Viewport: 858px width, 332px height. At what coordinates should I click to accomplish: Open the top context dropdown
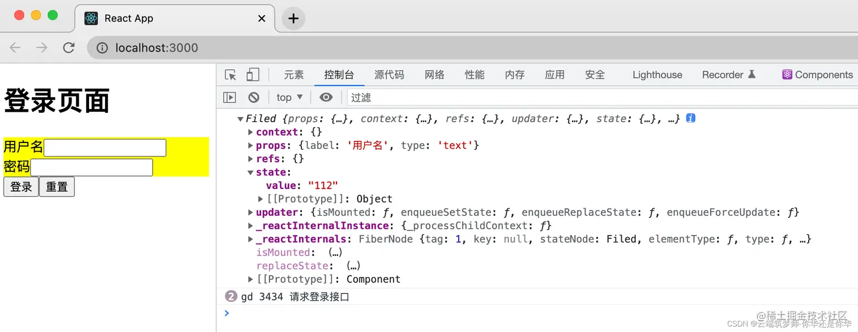tap(289, 97)
